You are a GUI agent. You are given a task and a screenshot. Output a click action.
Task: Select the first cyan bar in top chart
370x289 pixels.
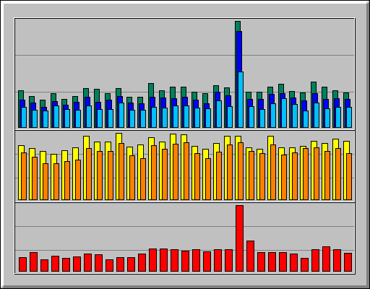click(x=24, y=117)
